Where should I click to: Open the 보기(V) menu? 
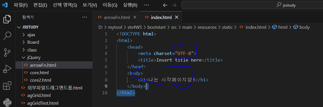tap(90, 5)
